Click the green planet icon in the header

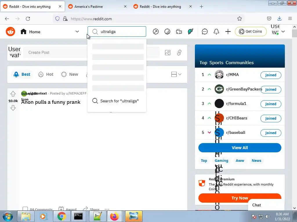click(x=190, y=32)
